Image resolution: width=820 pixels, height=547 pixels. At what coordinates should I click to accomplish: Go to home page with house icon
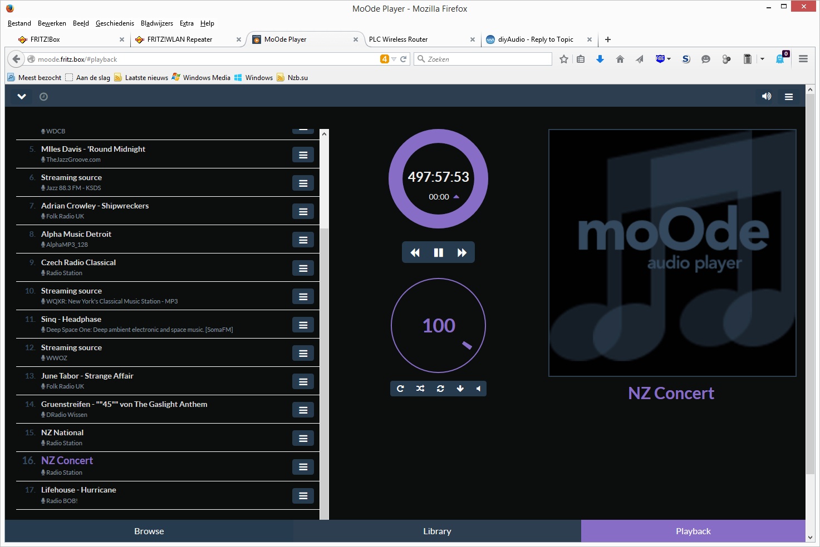click(620, 59)
